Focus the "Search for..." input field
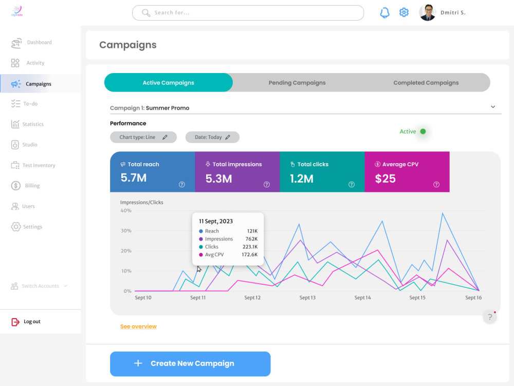Screen dimensions: 514x386 click(x=248, y=13)
